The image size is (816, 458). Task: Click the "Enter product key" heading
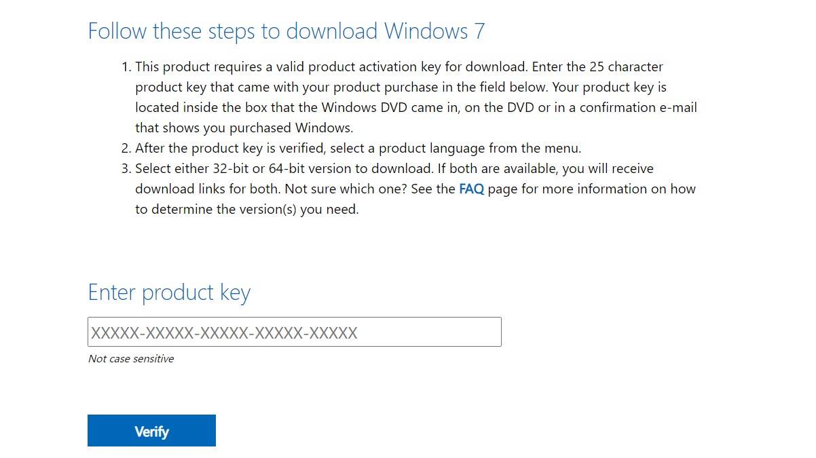169,292
